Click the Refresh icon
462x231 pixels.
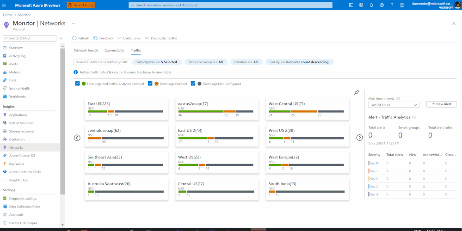click(74, 38)
